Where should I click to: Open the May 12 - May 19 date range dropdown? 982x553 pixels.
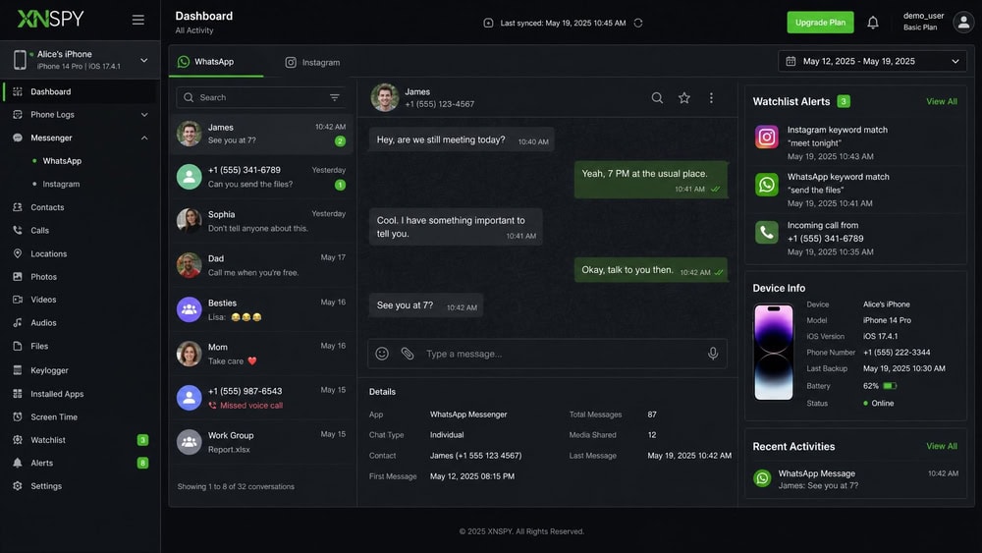pyautogui.click(x=872, y=61)
